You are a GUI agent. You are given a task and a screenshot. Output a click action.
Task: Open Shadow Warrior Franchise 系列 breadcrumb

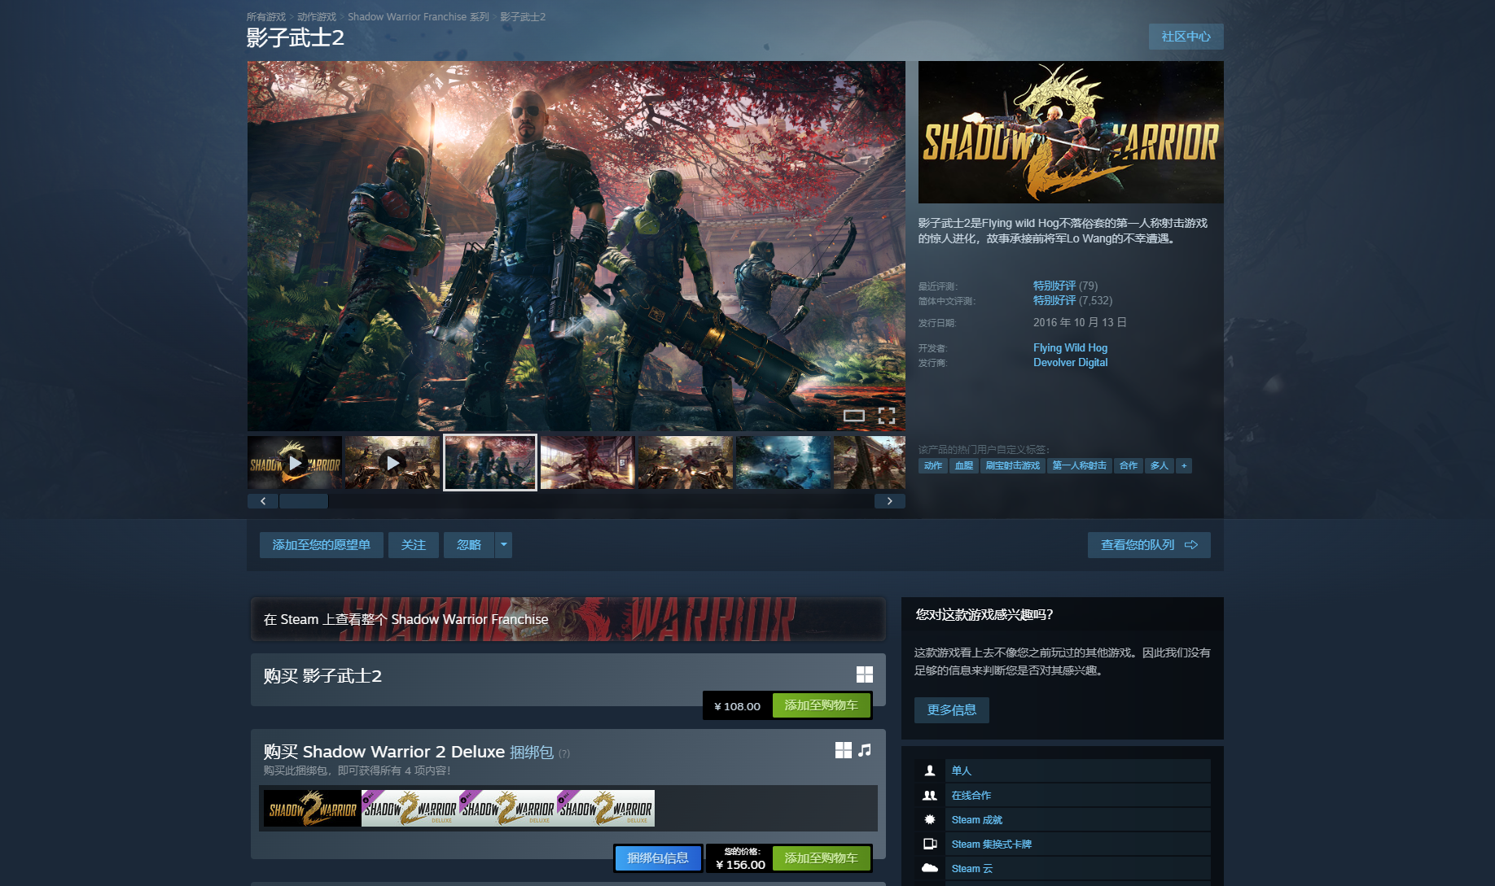[419, 17]
